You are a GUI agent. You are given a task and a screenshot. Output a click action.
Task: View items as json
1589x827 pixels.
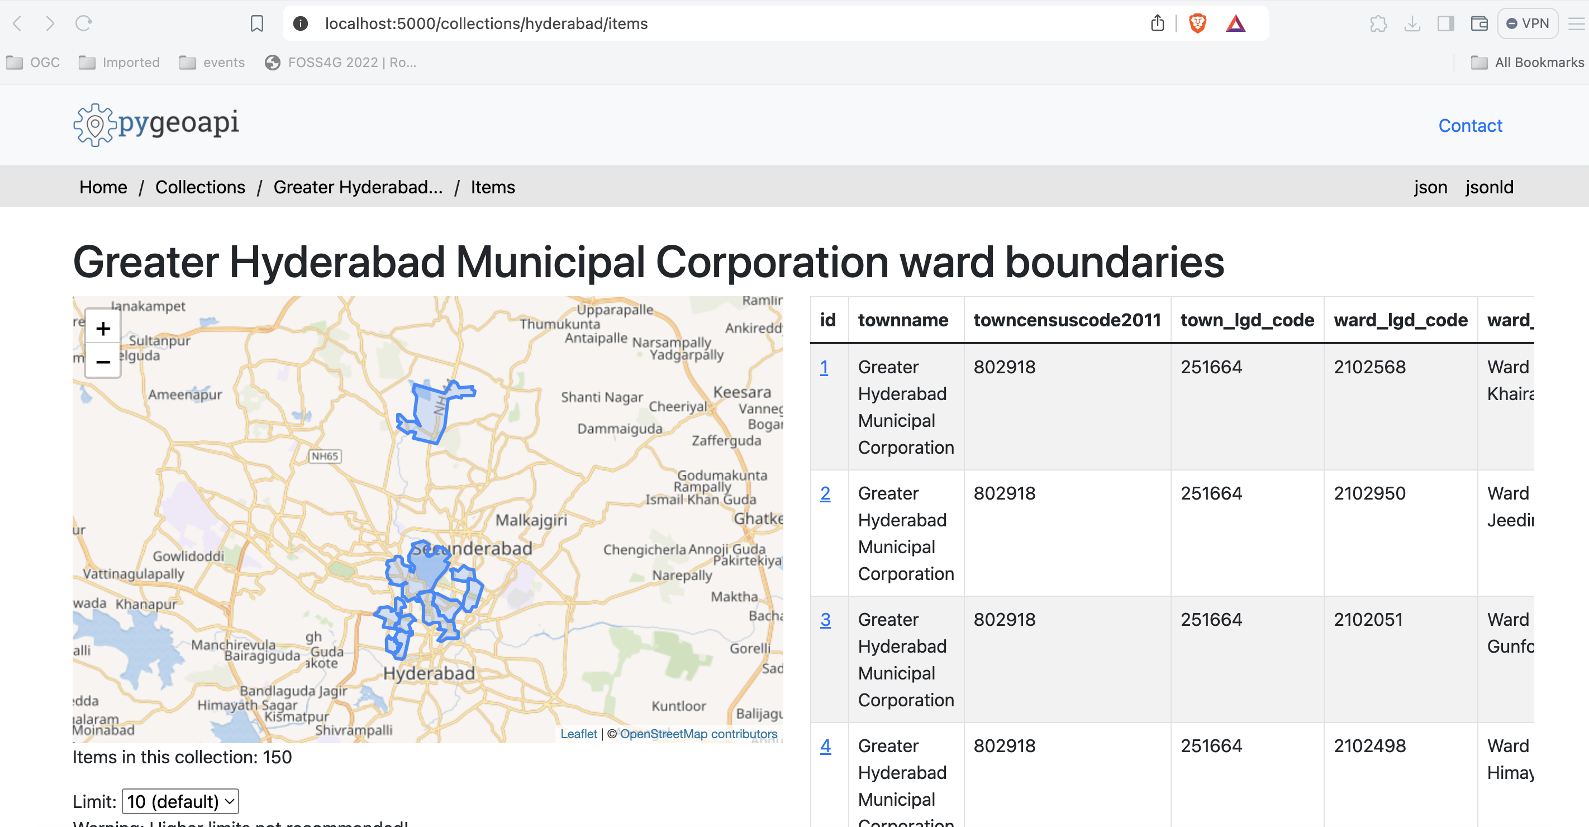(1430, 187)
